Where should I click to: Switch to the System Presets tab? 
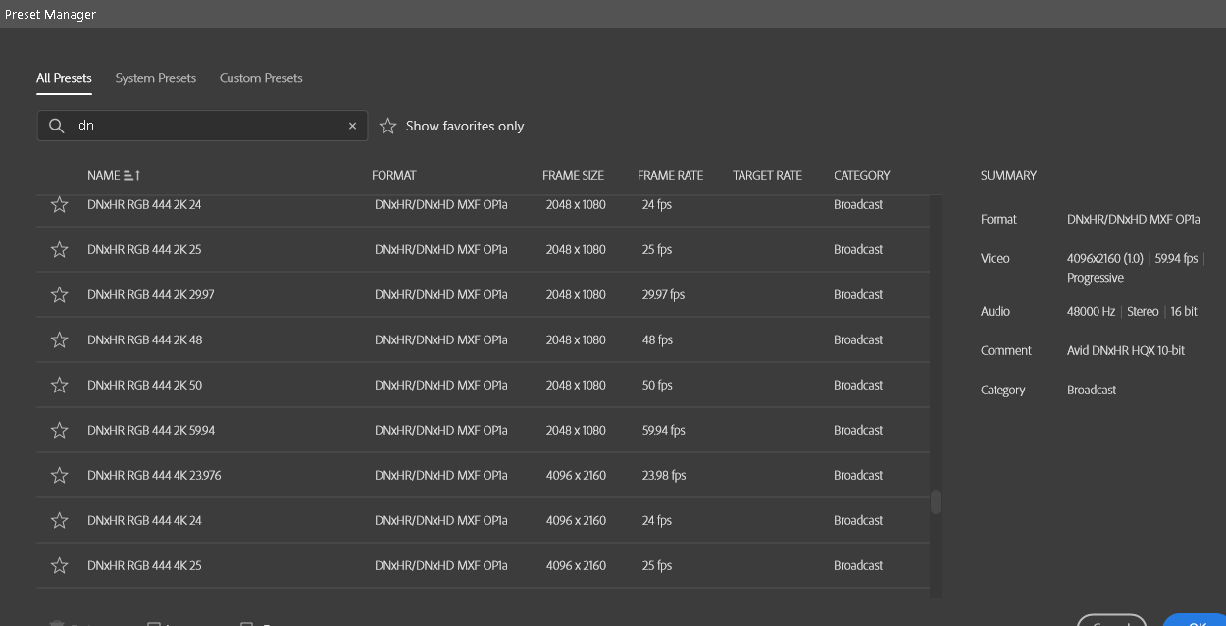(x=155, y=78)
